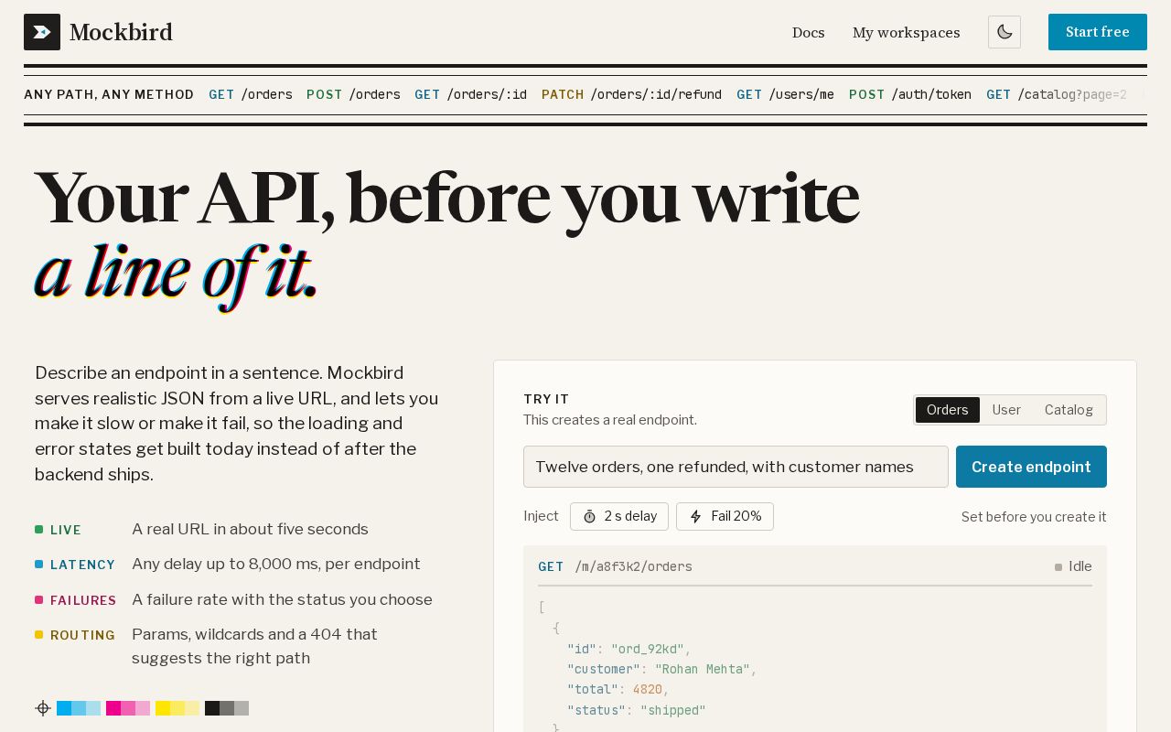Click GET /users/me in the ticker

[x=785, y=94]
